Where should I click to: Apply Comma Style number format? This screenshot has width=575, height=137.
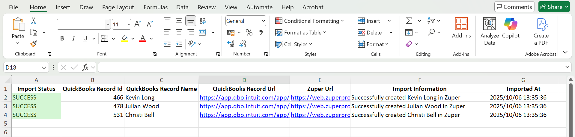pyautogui.click(x=261, y=32)
